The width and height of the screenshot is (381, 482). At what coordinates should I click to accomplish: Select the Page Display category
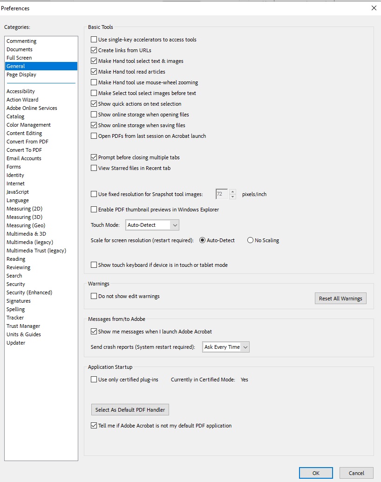tap(21, 75)
